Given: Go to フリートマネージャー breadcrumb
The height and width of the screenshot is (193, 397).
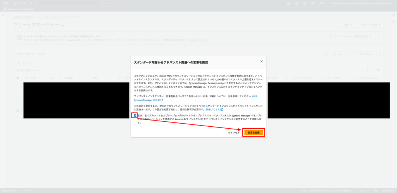Looking at the screenshot, I should click(x=48, y=17).
